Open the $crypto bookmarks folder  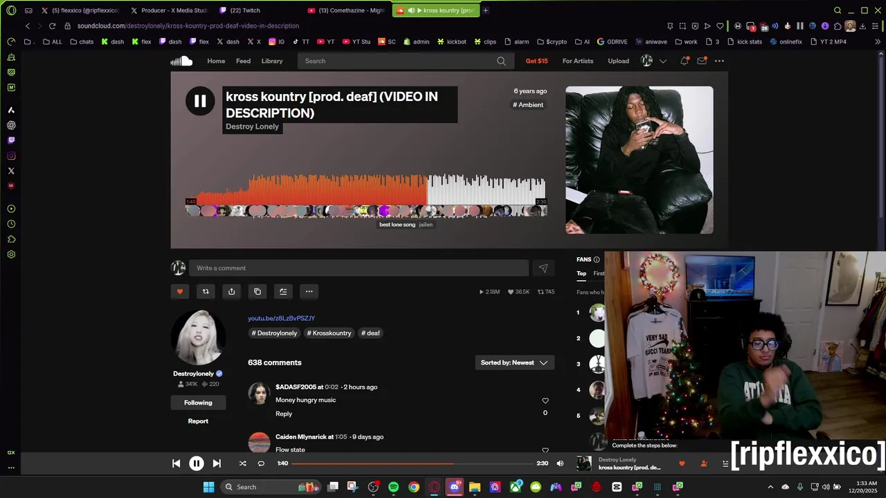(x=551, y=41)
